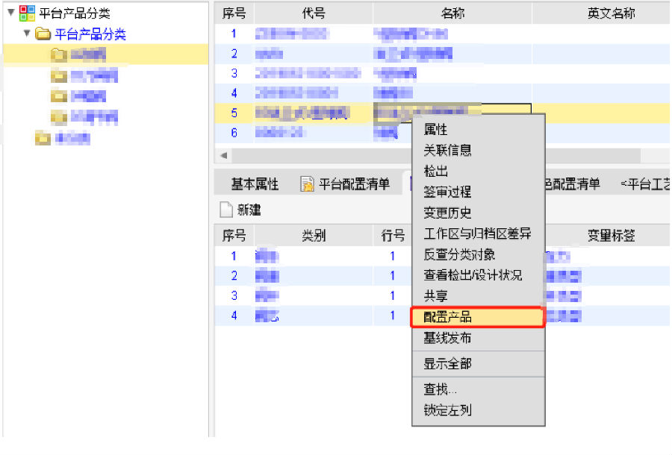Select 检出 in the context menu
Image resolution: width=672 pixels, height=455 pixels.
click(435, 172)
